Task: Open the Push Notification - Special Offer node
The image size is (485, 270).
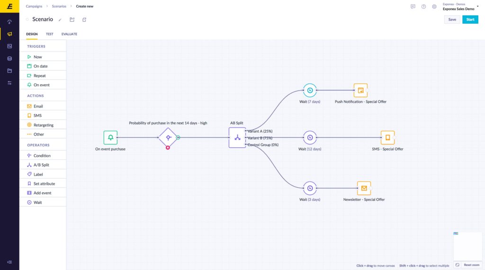Action: click(x=360, y=90)
